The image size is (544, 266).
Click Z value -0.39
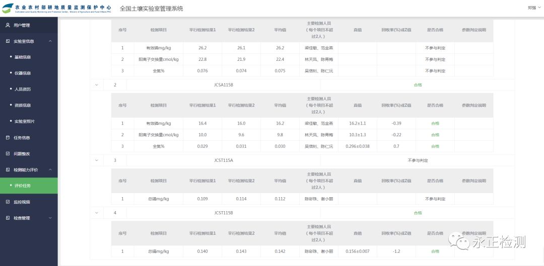coord(396,123)
